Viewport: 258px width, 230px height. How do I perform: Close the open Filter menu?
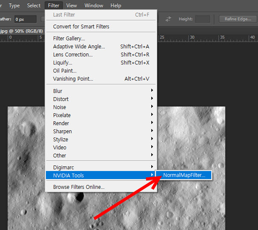[54, 6]
